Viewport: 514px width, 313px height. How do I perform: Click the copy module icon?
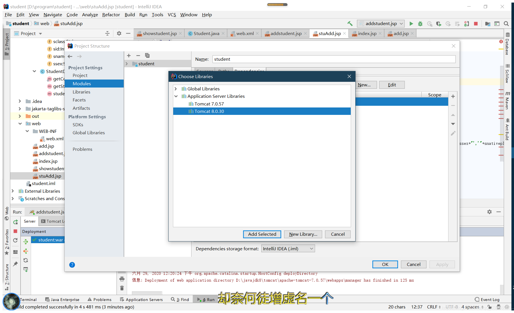point(147,56)
